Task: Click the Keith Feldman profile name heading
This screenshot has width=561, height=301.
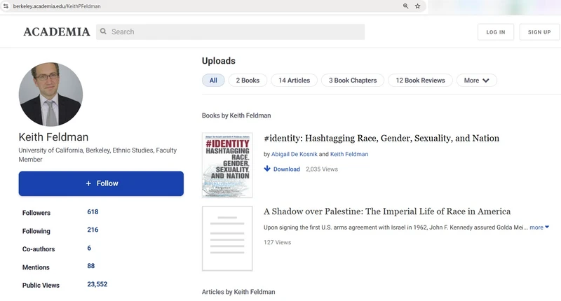Action: pyautogui.click(x=54, y=137)
